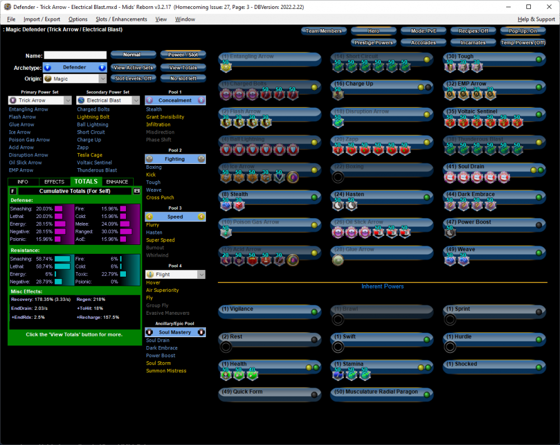Click the empty Boxing enhancement slot
Screen dimensions: 560x445
click(338, 178)
